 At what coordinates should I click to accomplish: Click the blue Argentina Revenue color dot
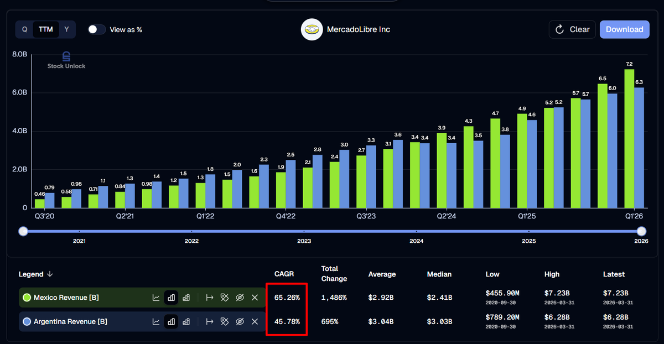pos(27,321)
